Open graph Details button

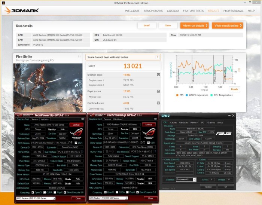234,89
